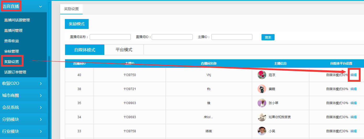Click the 搜索 button
The width and height of the screenshot is (364, 139).
point(268,37)
